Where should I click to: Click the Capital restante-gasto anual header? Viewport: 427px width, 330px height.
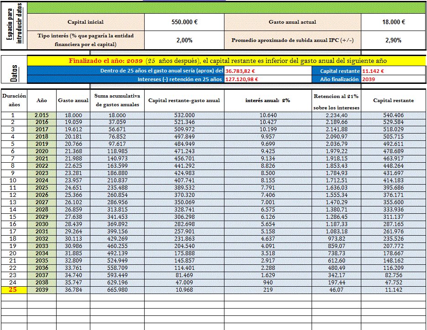tap(184, 100)
